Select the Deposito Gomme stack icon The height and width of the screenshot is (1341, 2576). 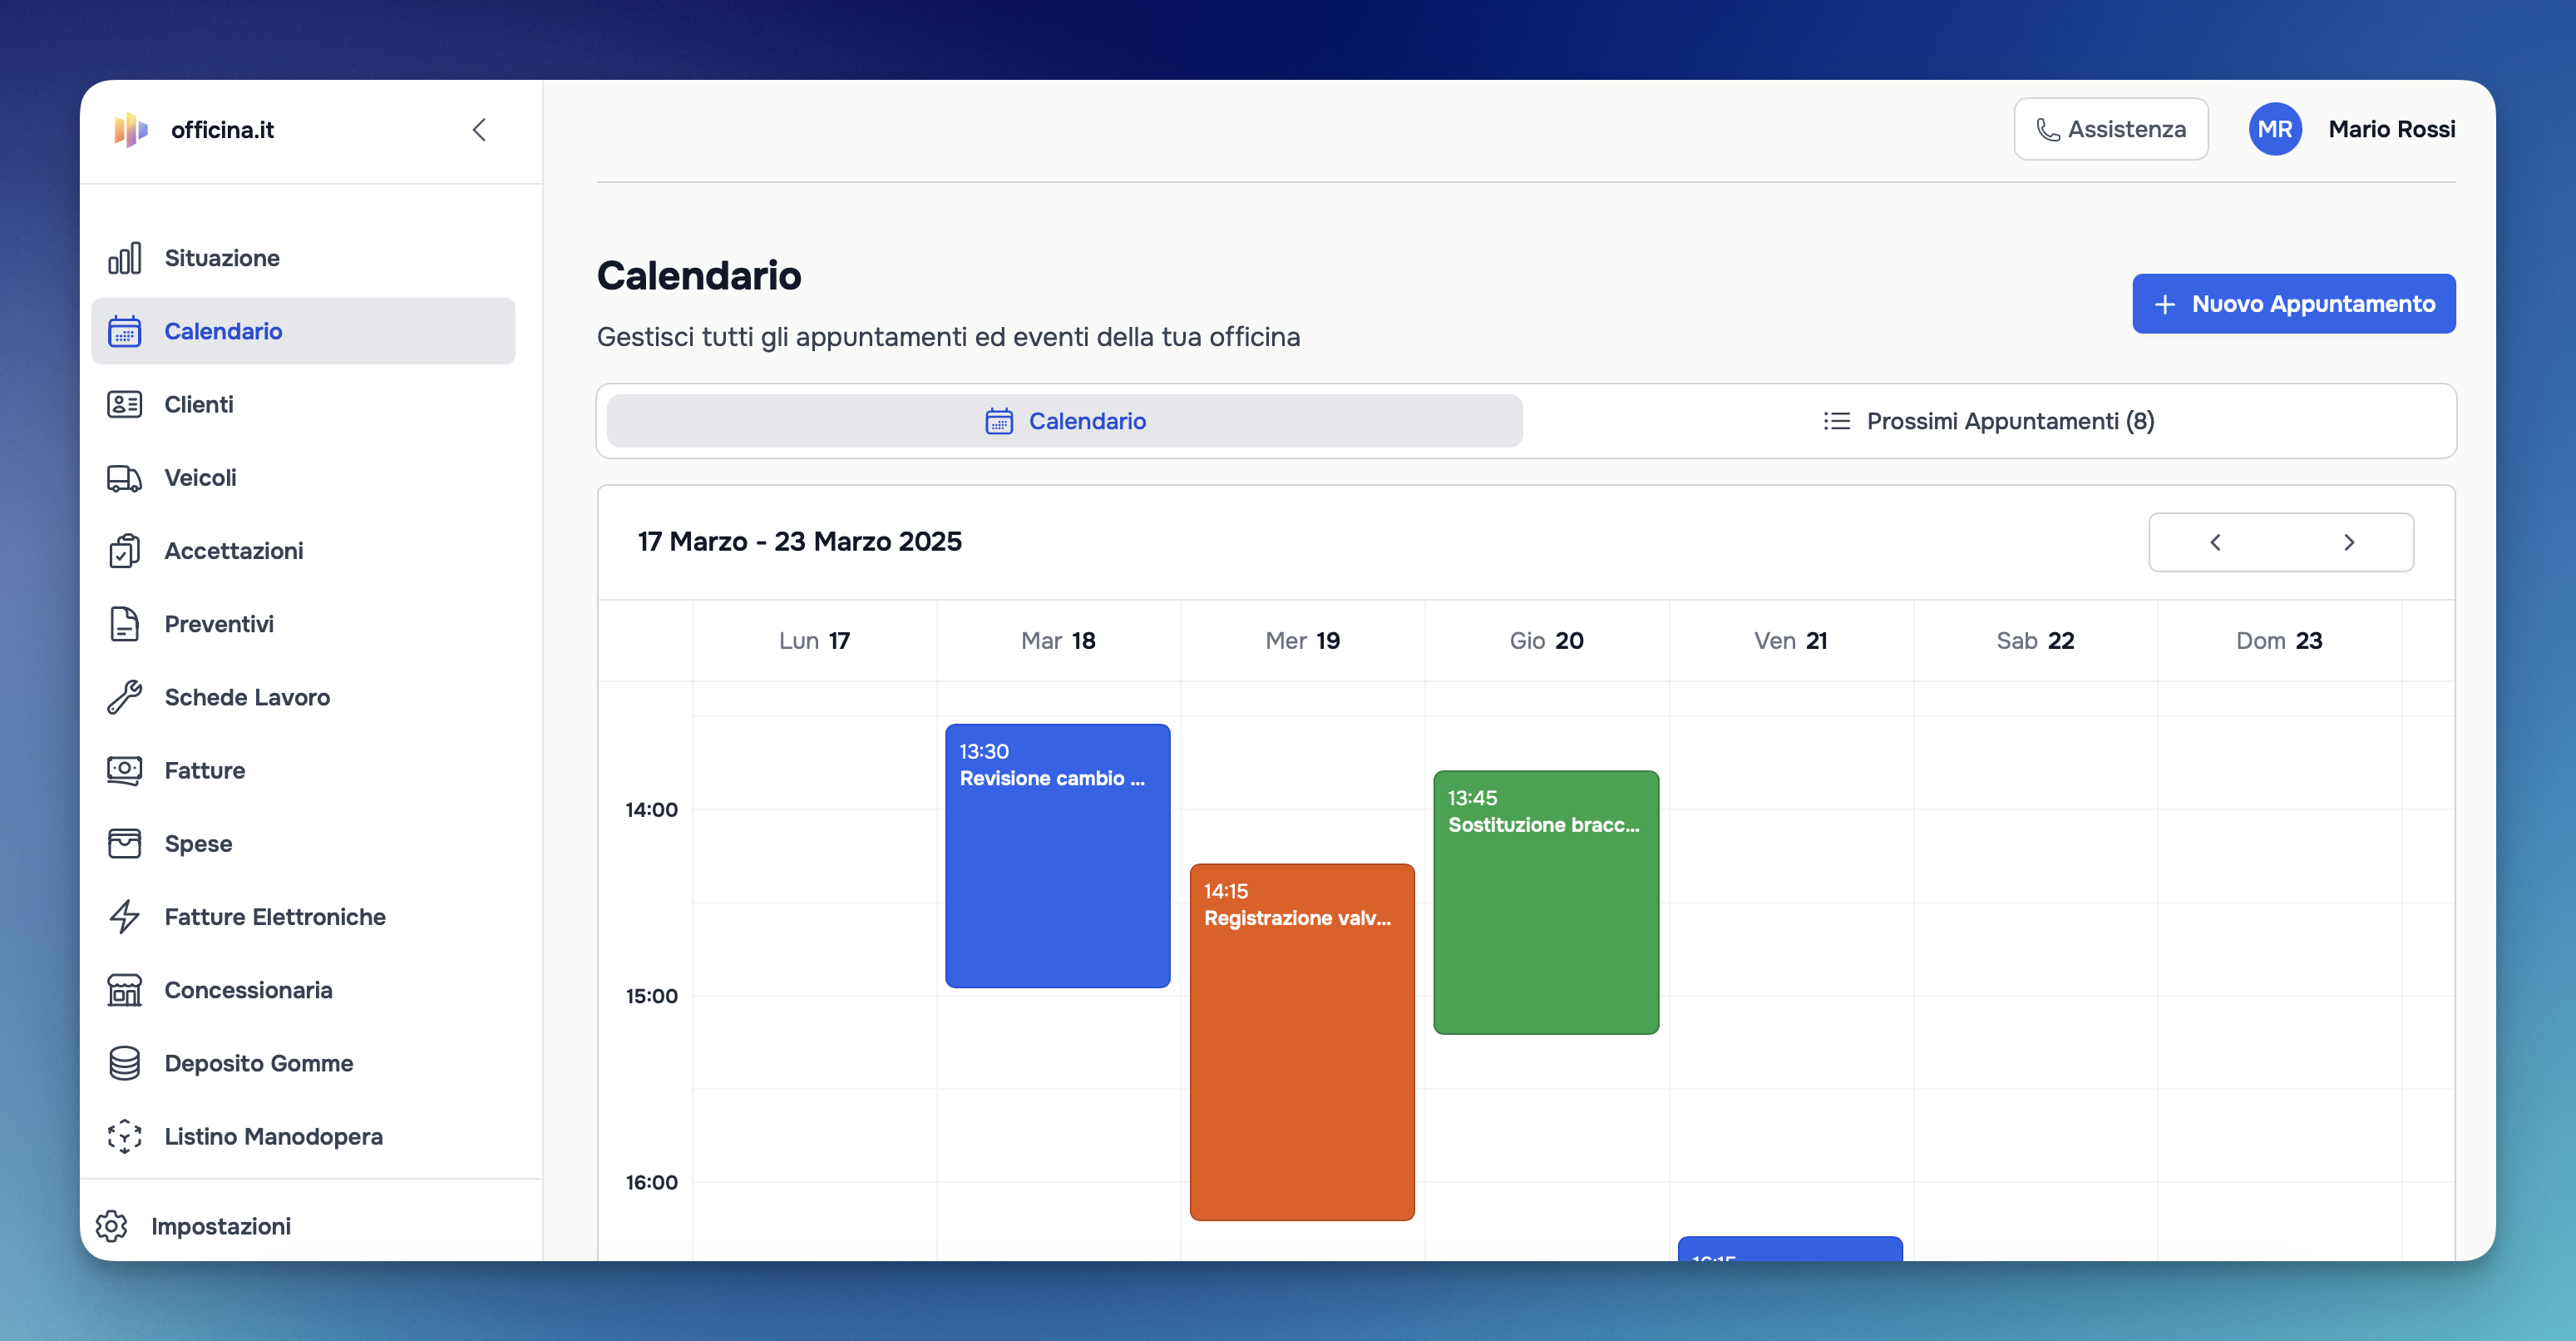pos(124,1063)
